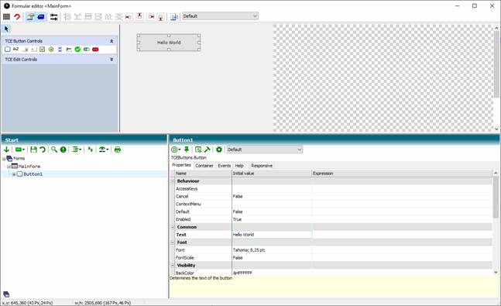Click the canvas vertical scrollbar down arrow
The width and height of the screenshot is (501, 306).
pos(496,129)
